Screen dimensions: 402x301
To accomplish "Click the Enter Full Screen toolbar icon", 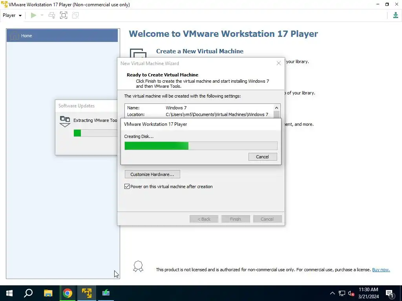I will pyautogui.click(x=64, y=15).
